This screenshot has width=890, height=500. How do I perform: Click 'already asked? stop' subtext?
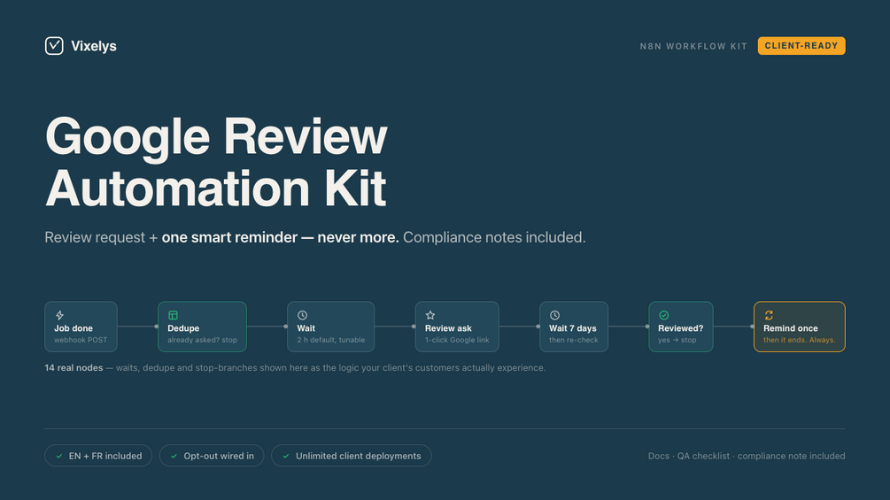coord(202,340)
